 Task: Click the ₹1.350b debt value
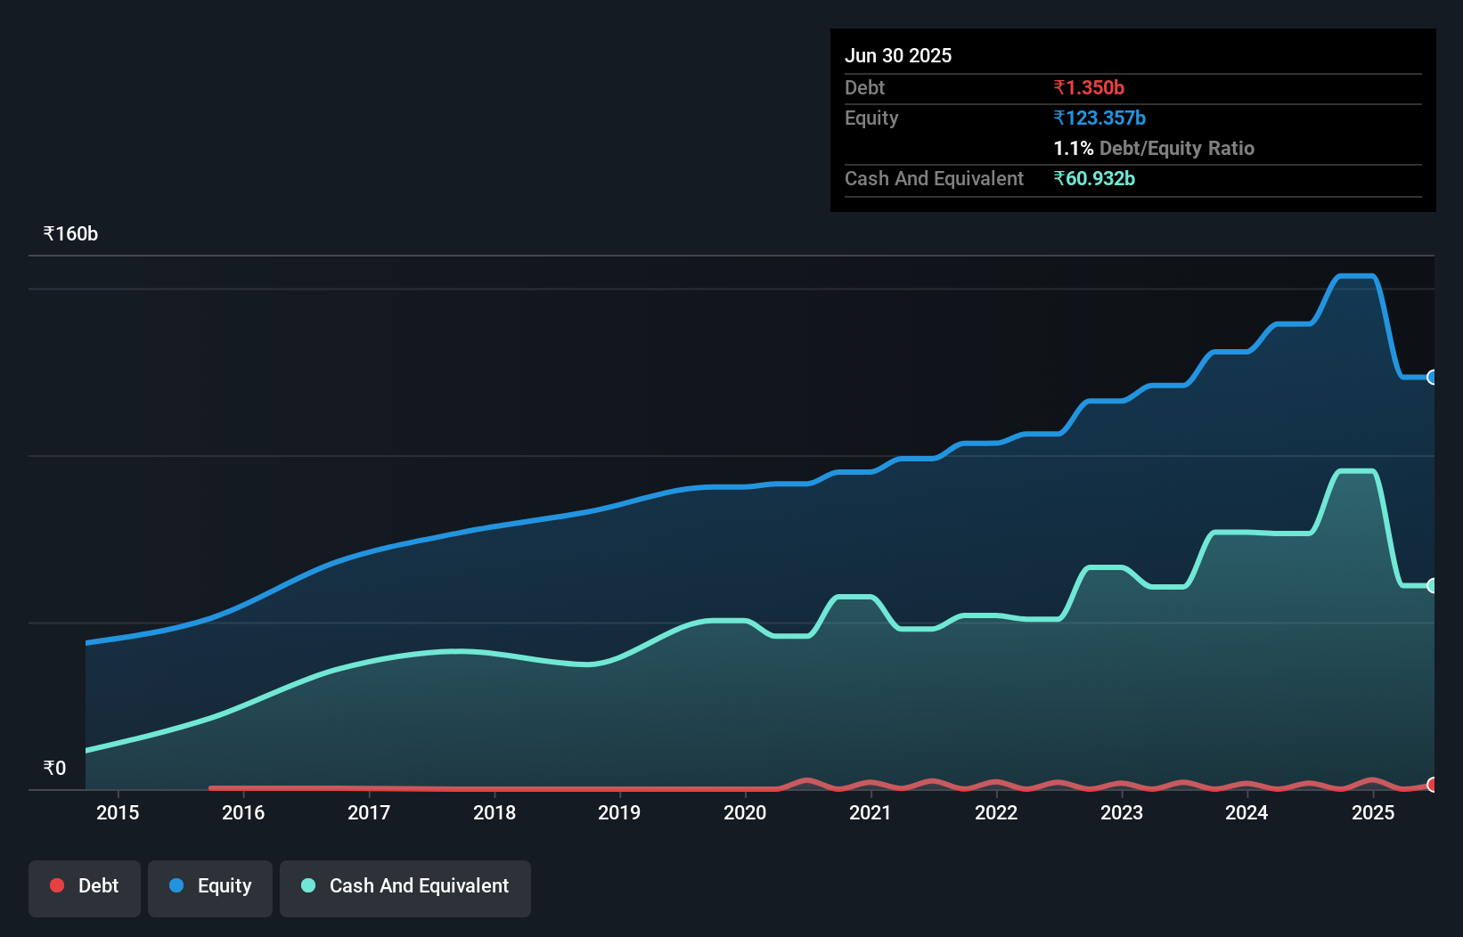[1089, 87]
